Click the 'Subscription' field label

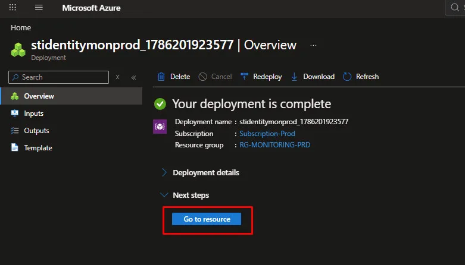coord(194,134)
